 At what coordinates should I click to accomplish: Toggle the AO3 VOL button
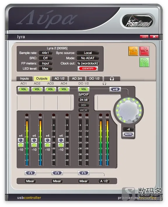(50, 89)
